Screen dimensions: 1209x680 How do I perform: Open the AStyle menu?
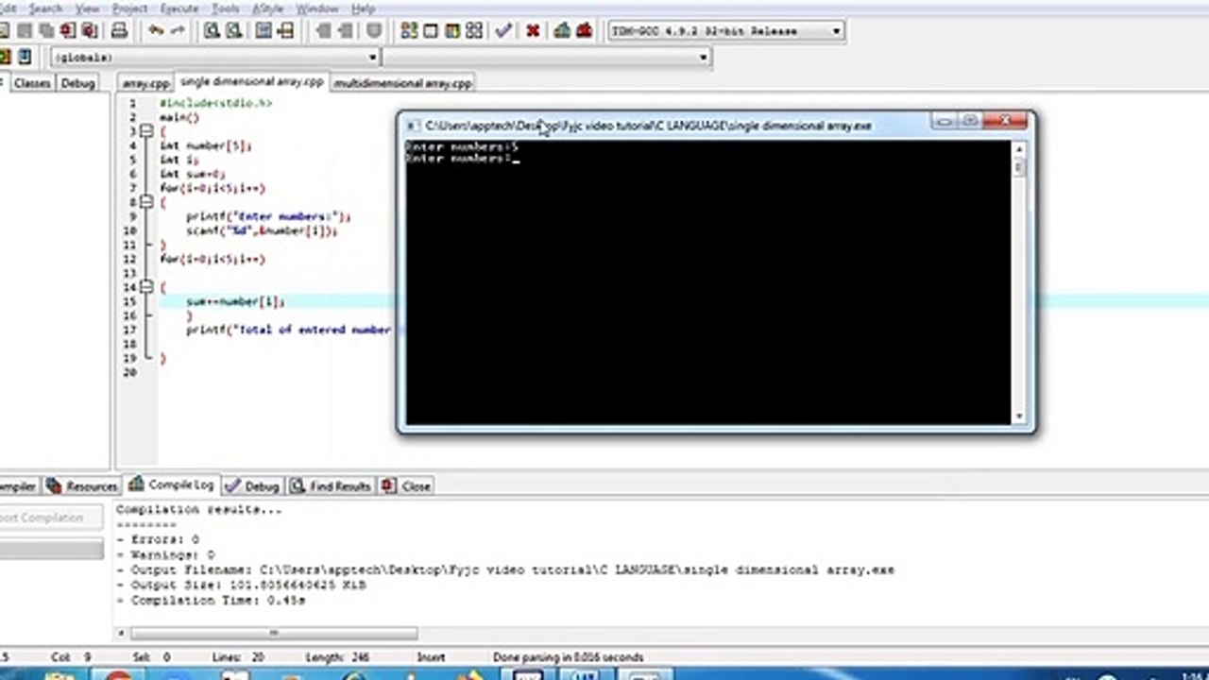point(267,8)
